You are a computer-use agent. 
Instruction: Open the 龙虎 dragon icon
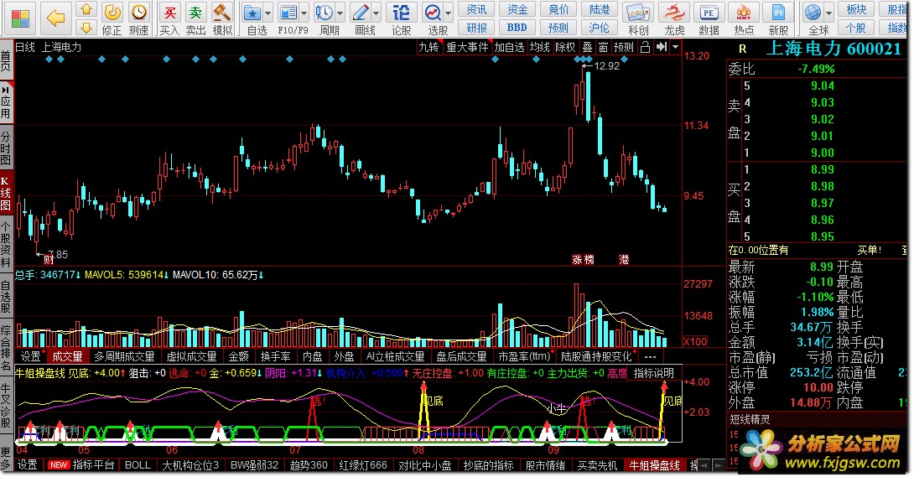click(x=674, y=13)
